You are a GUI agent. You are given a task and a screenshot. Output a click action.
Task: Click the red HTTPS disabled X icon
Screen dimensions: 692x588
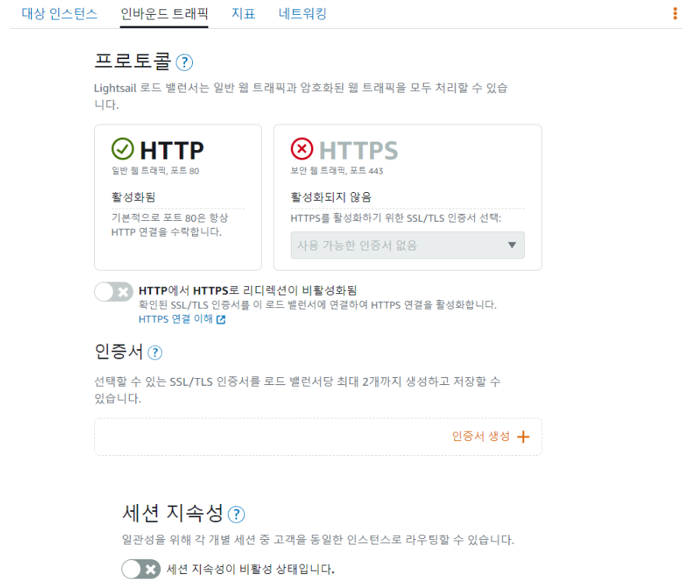coord(302,149)
